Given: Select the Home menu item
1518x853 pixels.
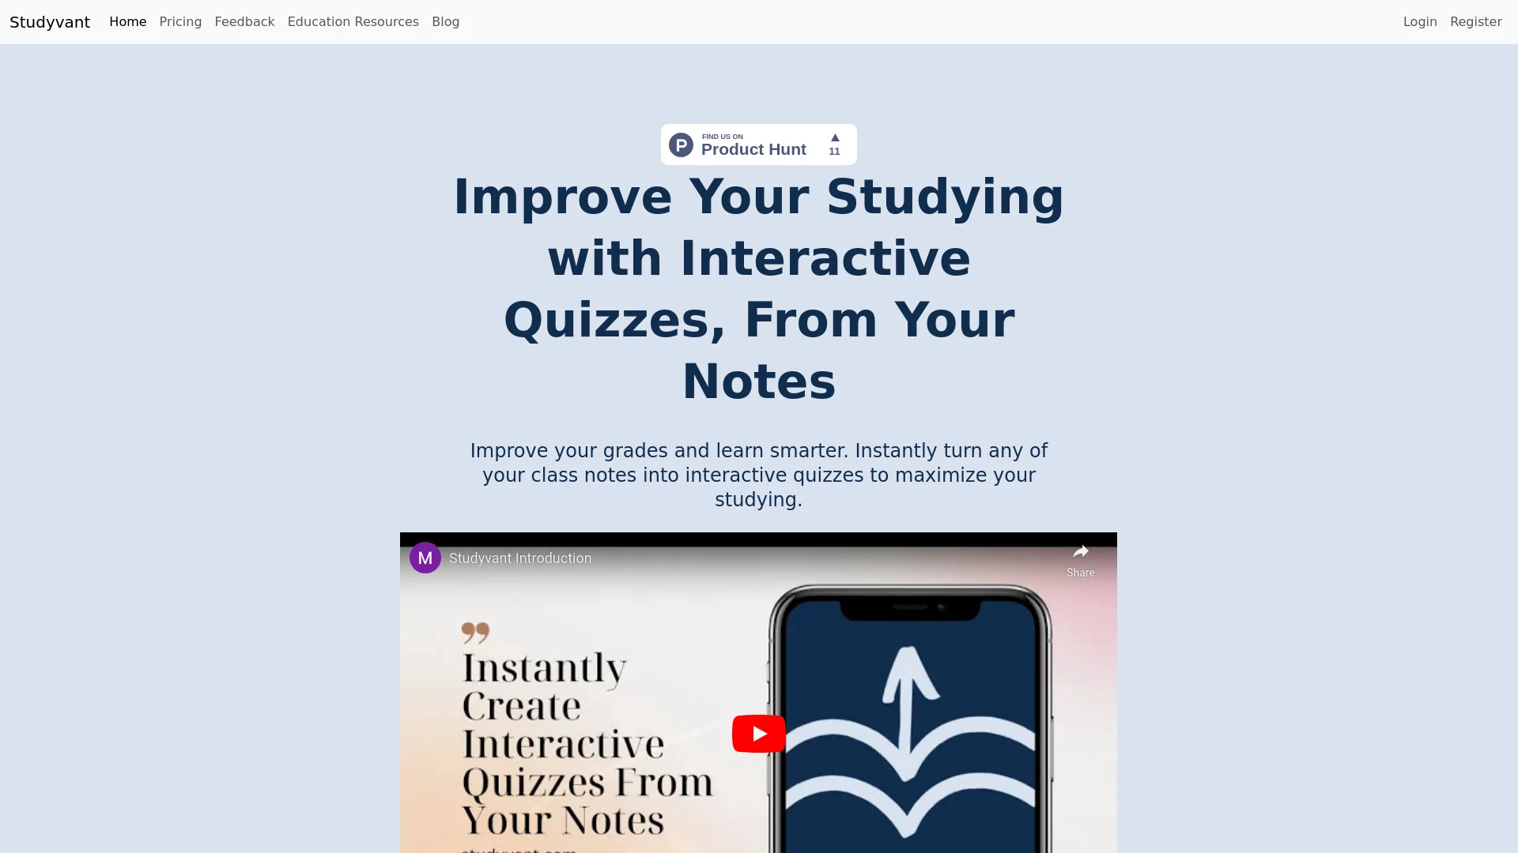Looking at the screenshot, I should [x=128, y=22].
